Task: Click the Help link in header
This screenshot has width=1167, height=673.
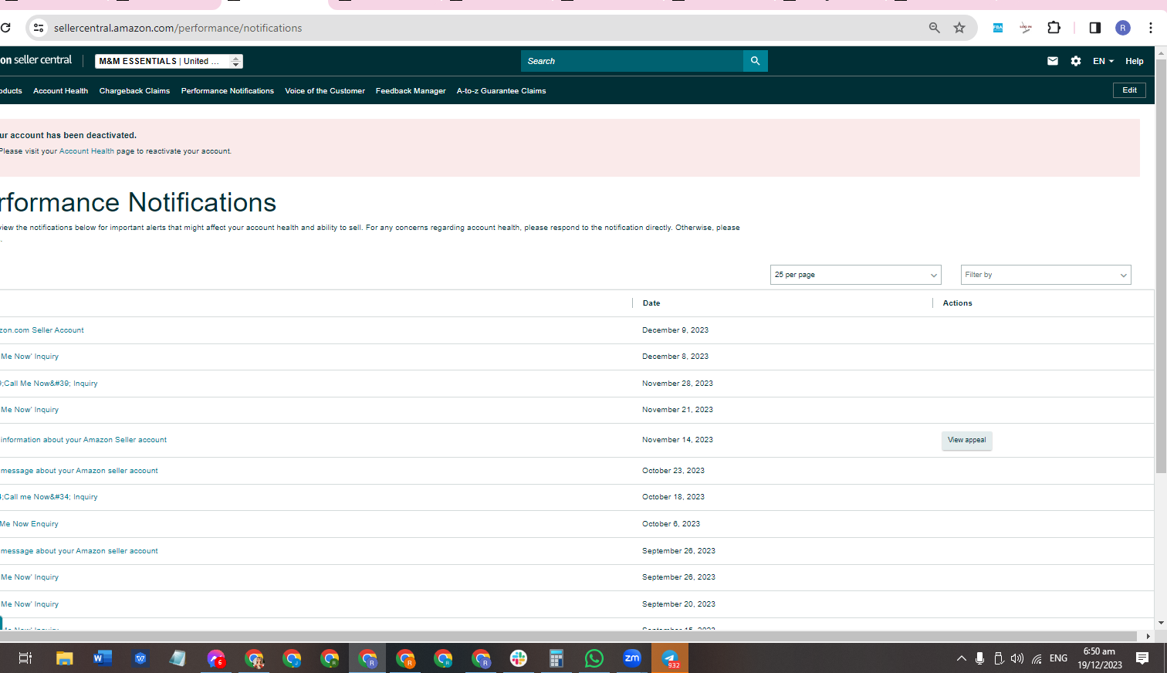Action: coord(1134,61)
